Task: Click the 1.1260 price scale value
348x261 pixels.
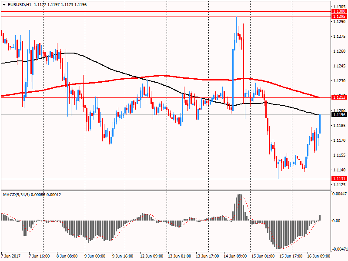Action: (x=339, y=51)
